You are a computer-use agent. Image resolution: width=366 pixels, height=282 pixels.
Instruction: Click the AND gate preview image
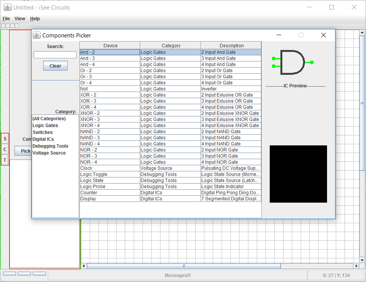point(293,62)
